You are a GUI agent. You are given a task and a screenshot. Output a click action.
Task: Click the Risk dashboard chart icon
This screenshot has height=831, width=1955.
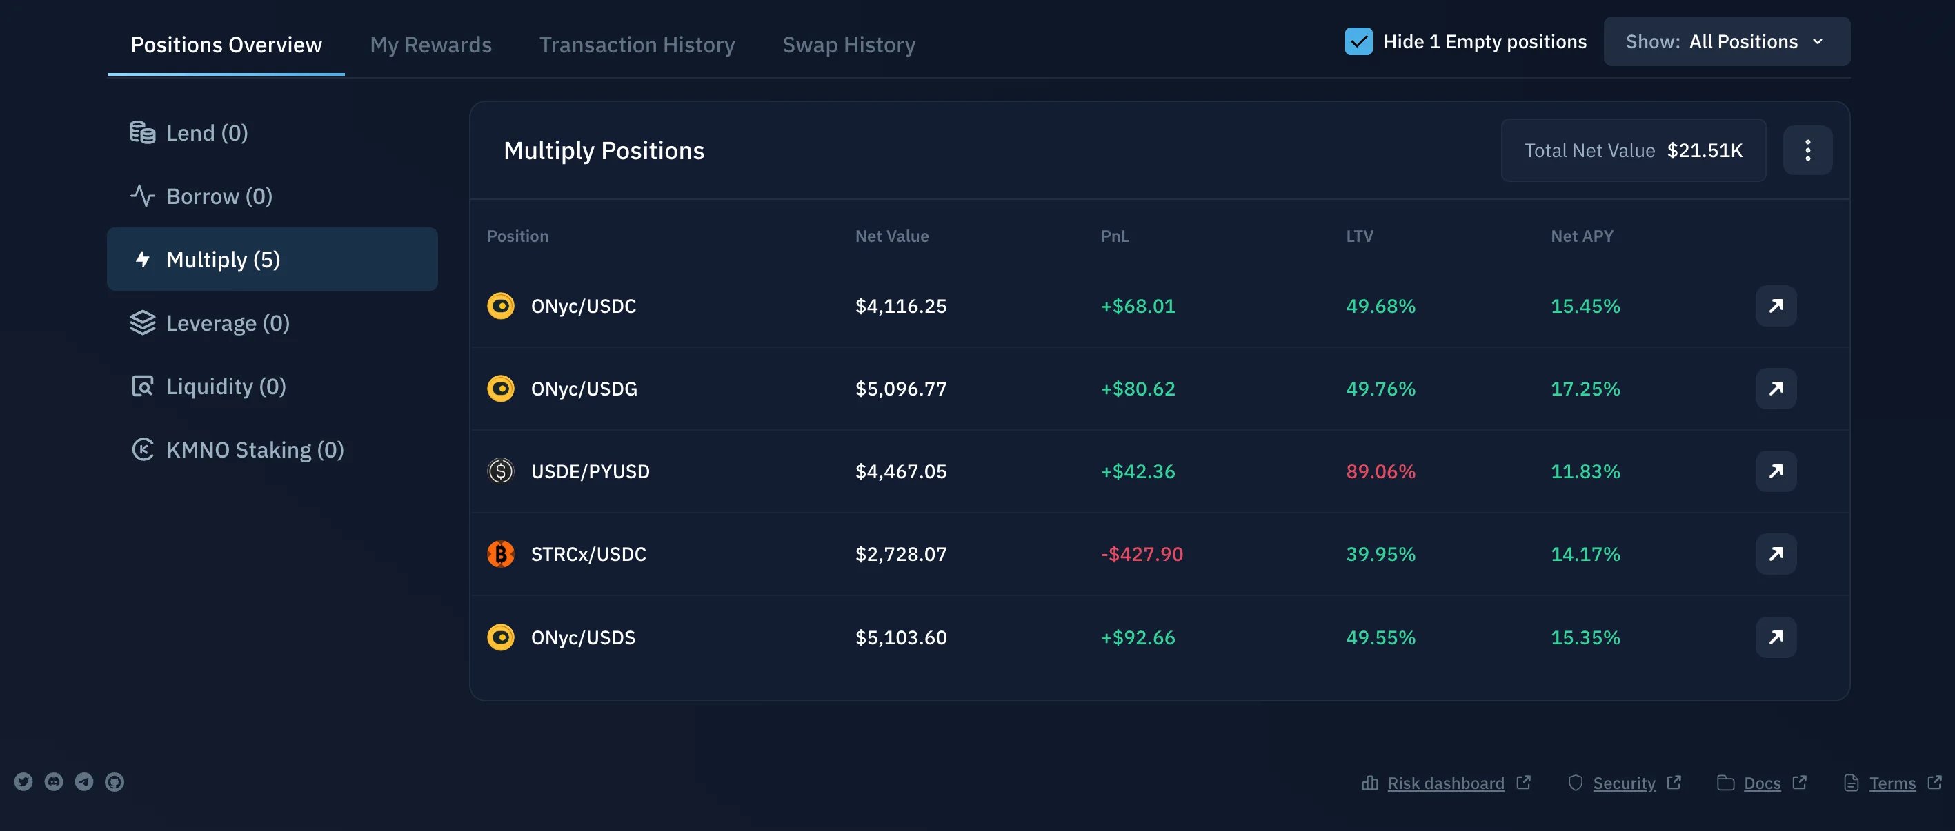pos(1370,783)
